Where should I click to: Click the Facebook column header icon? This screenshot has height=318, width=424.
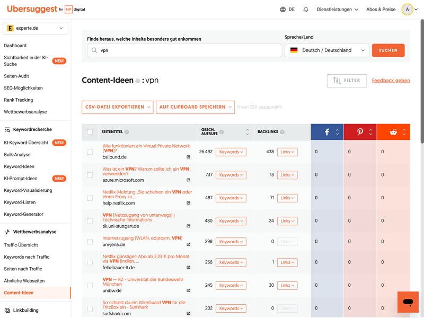point(327,132)
